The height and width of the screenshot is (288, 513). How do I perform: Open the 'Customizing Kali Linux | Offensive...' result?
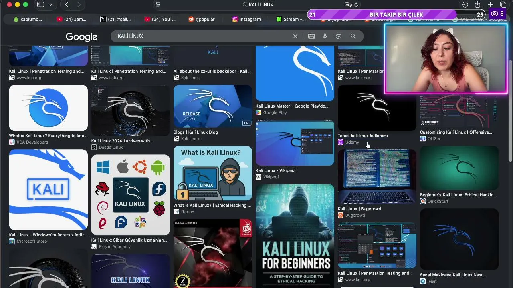coord(456,132)
